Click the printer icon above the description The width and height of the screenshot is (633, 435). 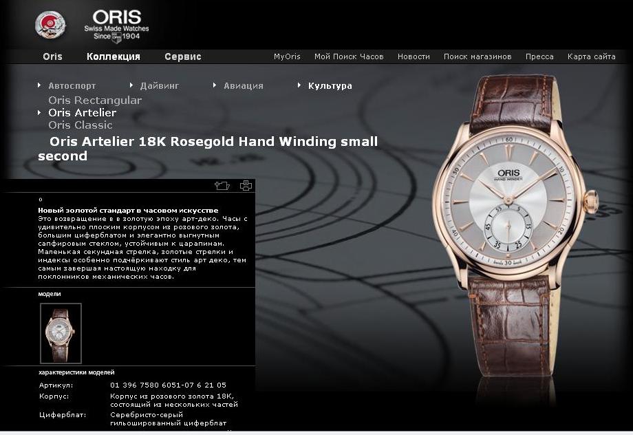click(x=246, y=185)
